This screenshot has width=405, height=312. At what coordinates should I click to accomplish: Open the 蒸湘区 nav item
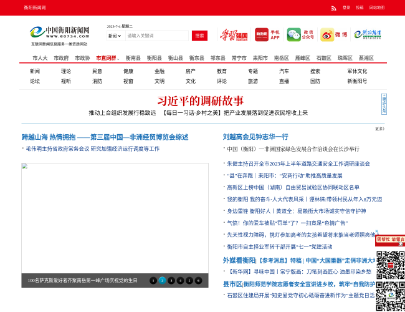coord(366,58)
